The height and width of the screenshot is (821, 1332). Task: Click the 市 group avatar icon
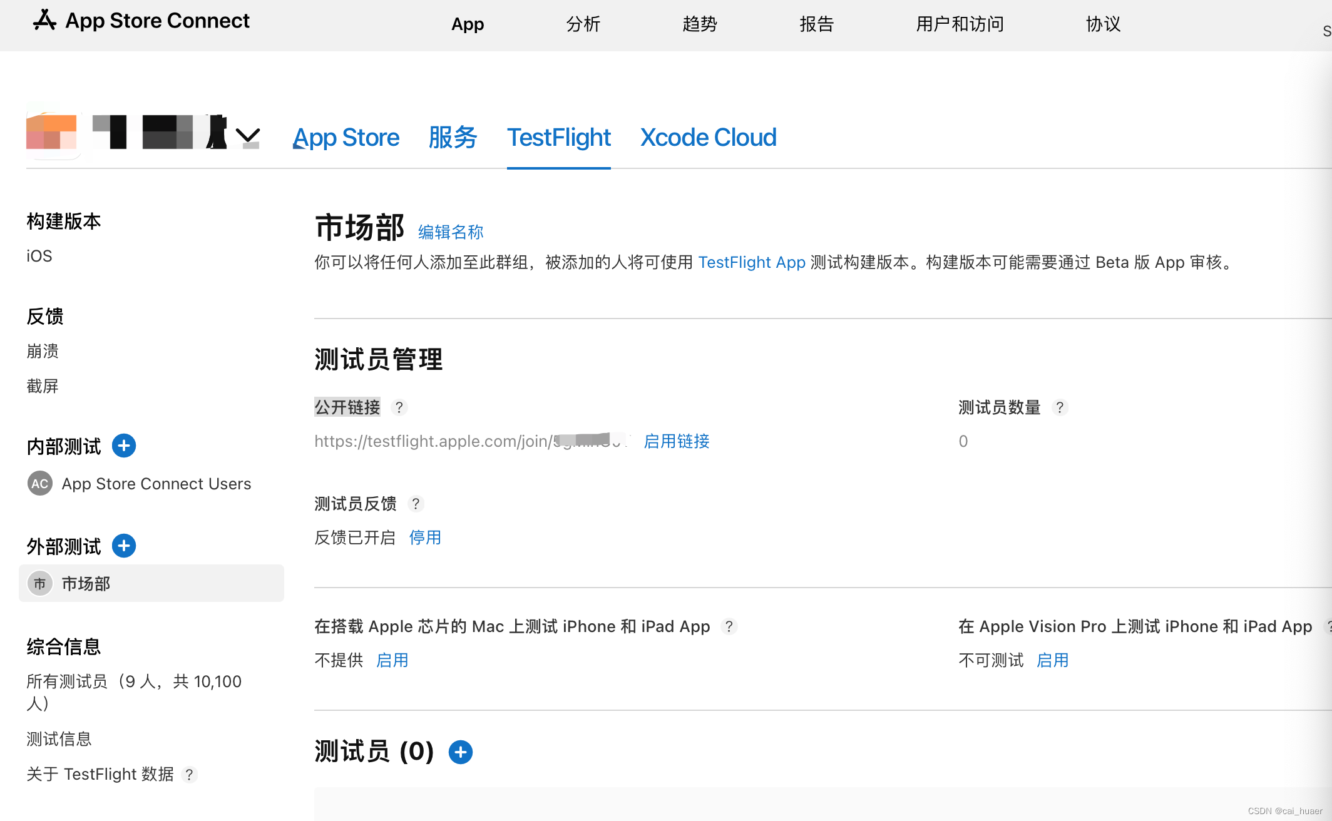pos(39,583)
